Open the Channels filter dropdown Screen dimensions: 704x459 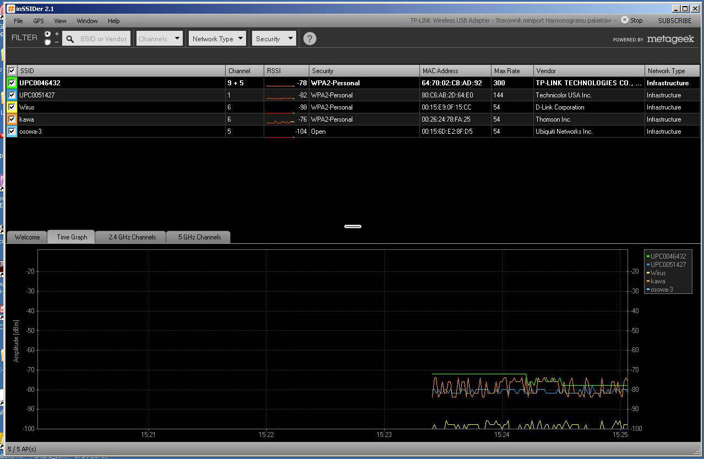point(160,39)
